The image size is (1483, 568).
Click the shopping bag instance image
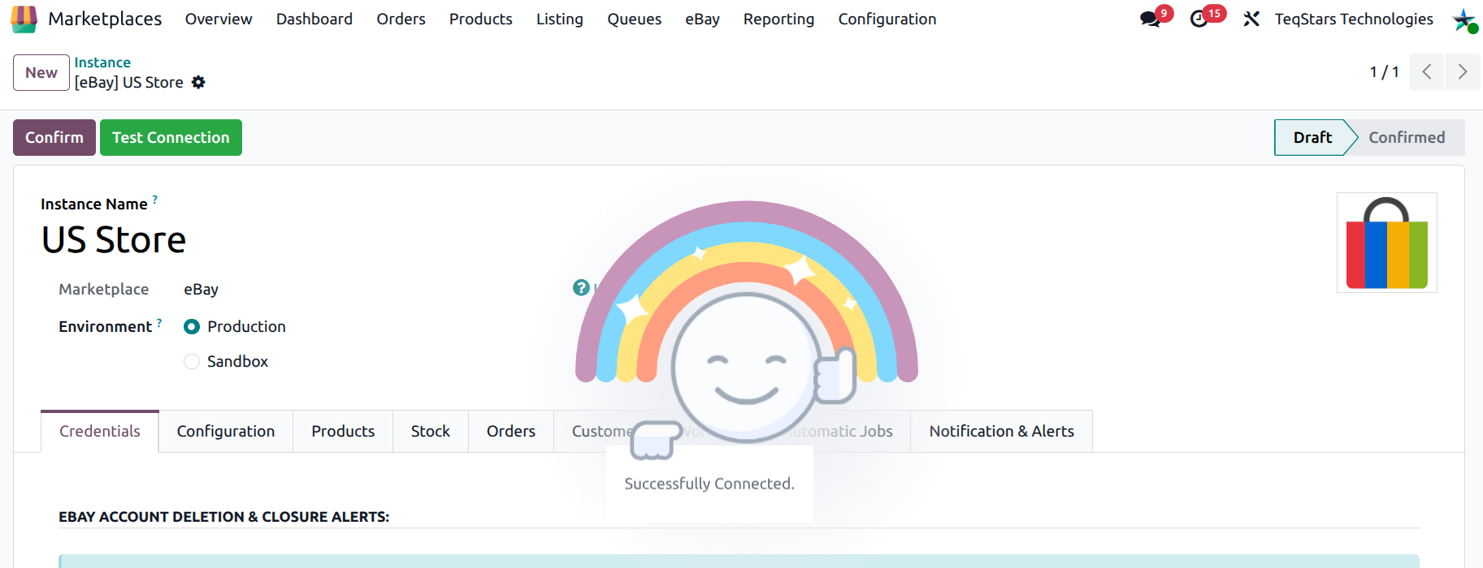1387,243
